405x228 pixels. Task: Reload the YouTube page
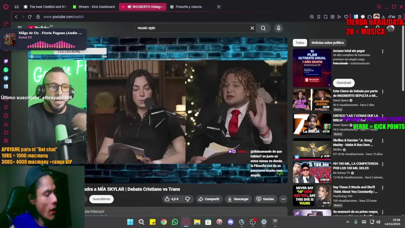point(30,17)
